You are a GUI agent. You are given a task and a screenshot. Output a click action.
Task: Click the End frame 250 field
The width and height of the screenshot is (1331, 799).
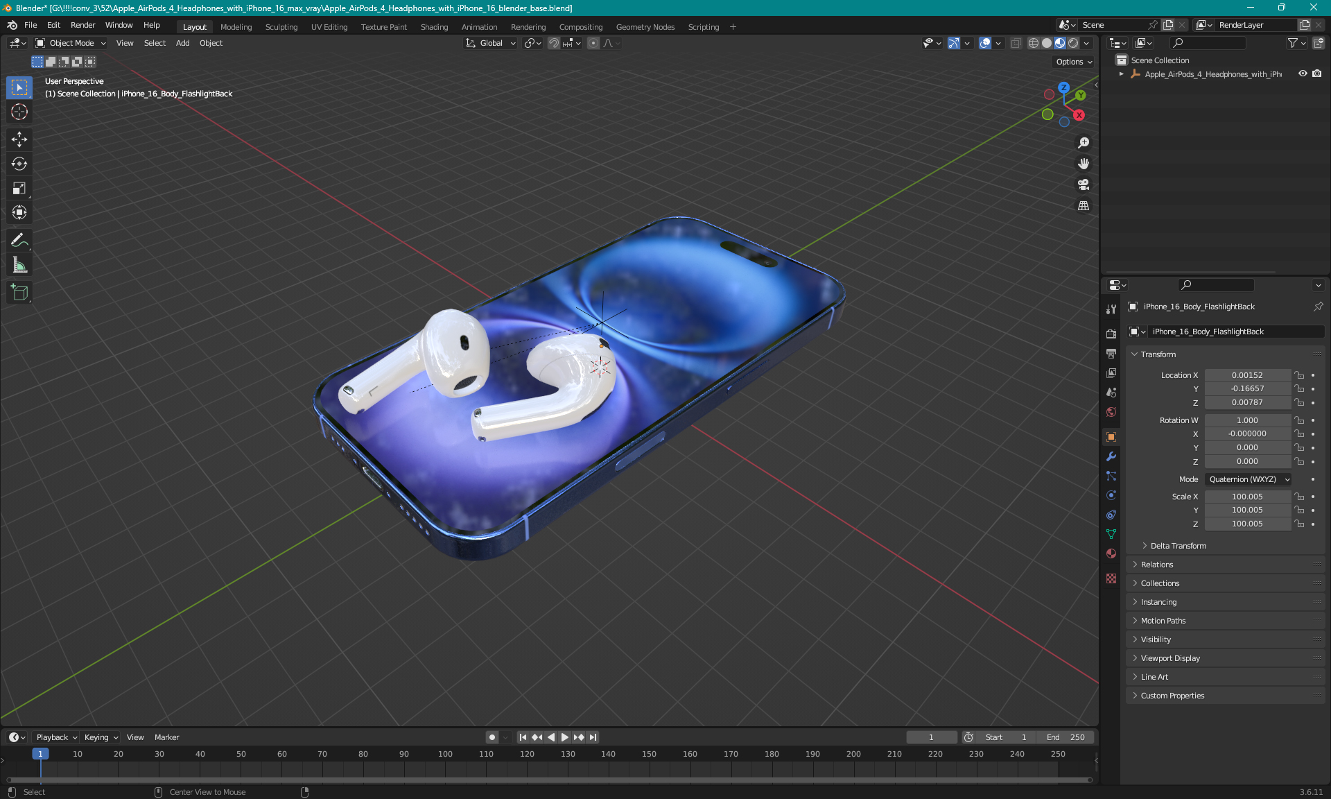coord(1066,737)
